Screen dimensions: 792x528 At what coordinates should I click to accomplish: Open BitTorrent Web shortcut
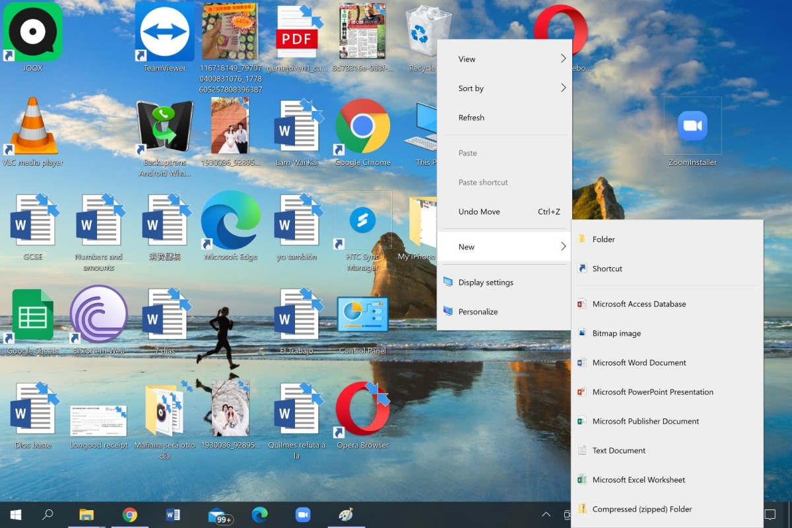click(x=99, y=321)
